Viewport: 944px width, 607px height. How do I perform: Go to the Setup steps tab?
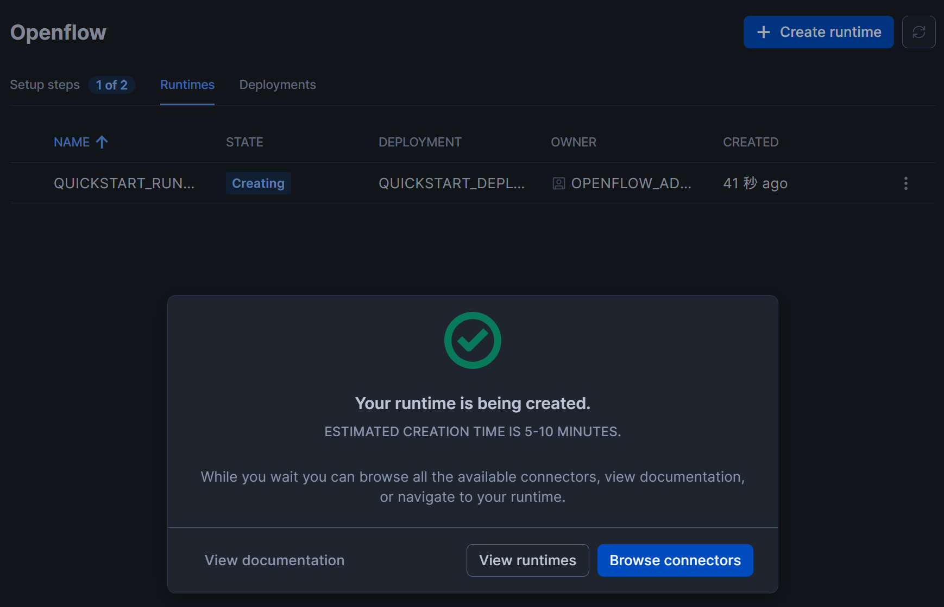pyautogui.click(x=45, y=85)
